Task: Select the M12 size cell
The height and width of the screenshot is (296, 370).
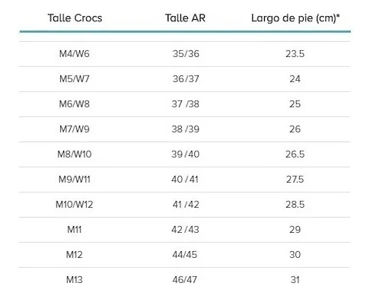Action: (x=75, y=255)
